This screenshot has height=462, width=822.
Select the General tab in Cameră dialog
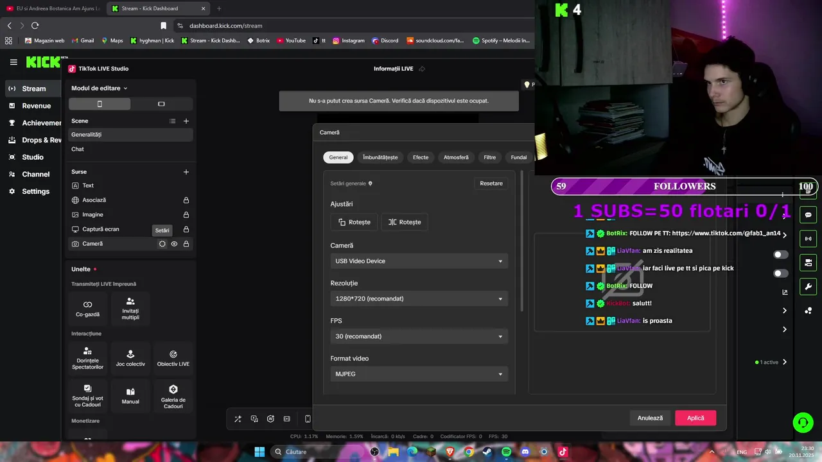point(338,157)
